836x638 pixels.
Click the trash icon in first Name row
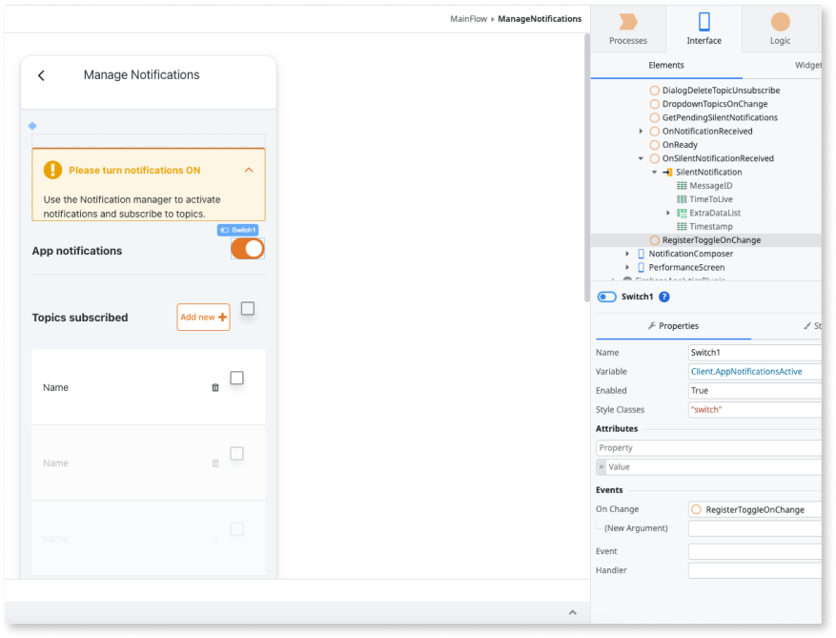[214, 387]
